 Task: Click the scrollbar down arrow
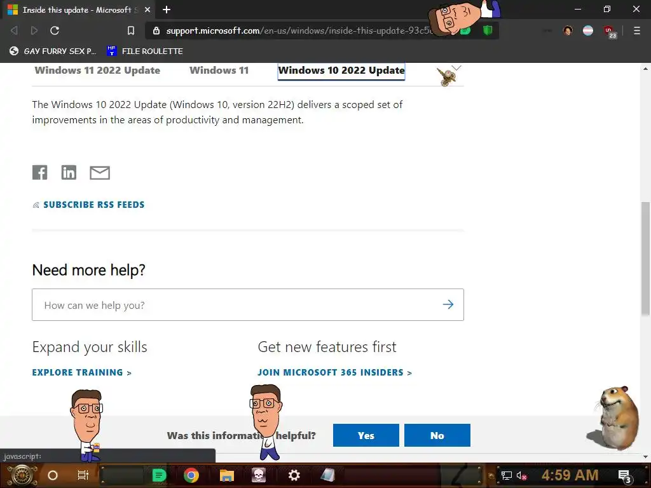pos(646,457)
